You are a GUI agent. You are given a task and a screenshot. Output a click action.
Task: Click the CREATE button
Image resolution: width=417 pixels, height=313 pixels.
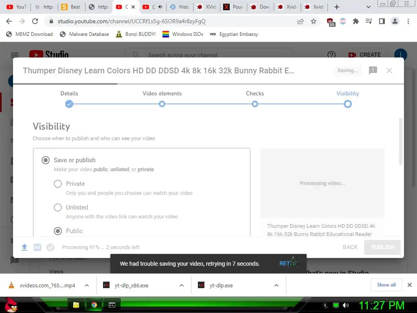click(364, 55)
